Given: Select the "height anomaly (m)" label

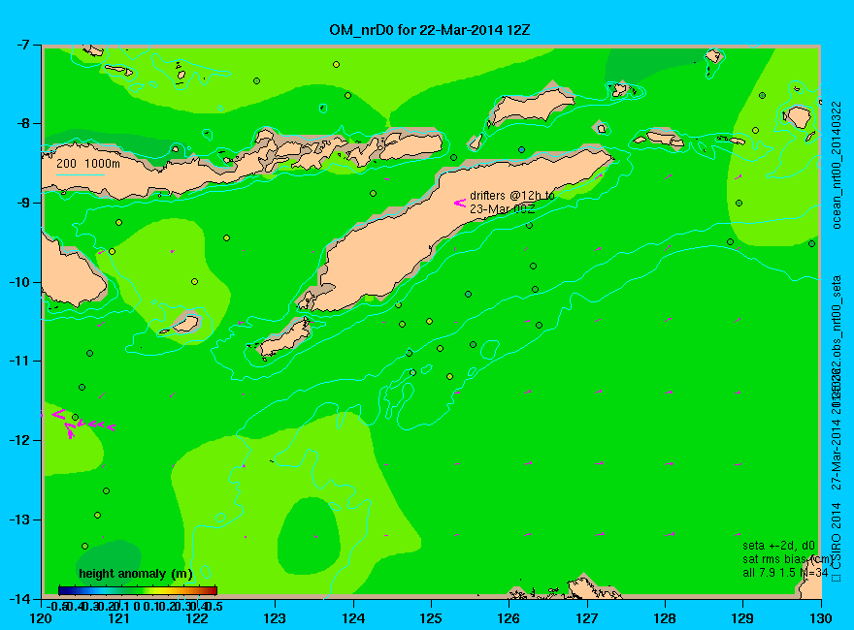Looking at the screenshot, I should point(136,574).
